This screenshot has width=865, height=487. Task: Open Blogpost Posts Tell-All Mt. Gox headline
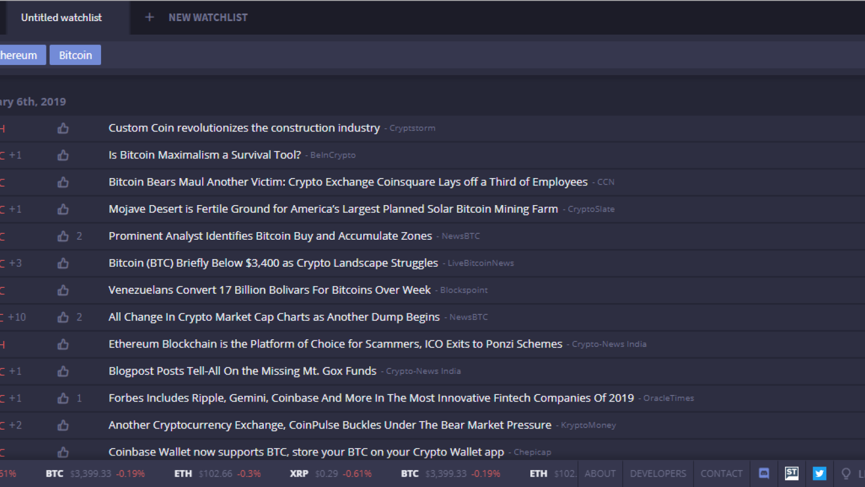click(242, 372)
